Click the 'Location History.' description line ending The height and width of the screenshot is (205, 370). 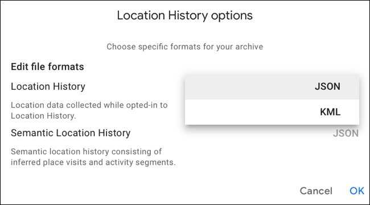[x=43, y=116]
